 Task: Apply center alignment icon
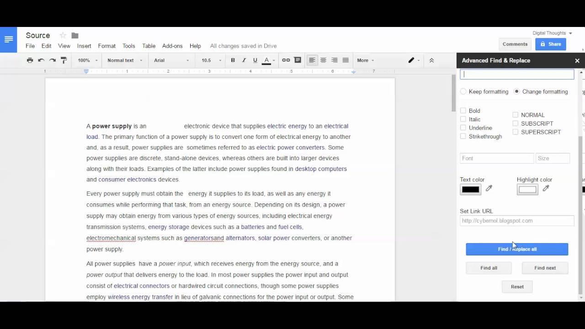click(x=323, y=60)
